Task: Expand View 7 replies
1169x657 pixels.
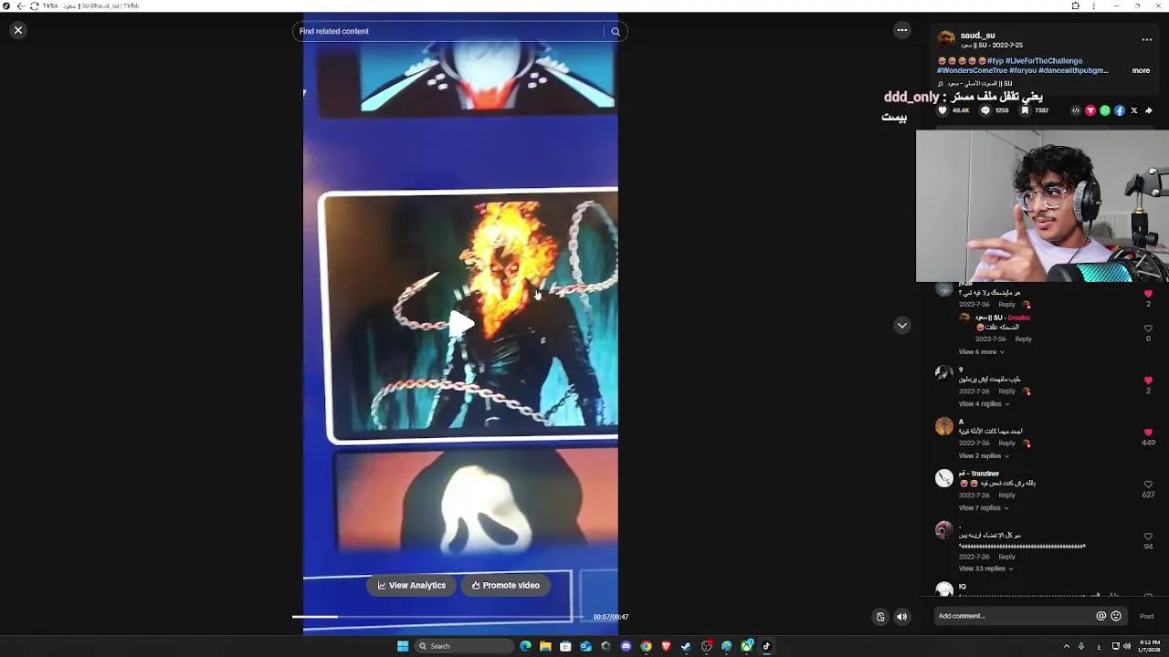Action: click(x=984, y=508)
